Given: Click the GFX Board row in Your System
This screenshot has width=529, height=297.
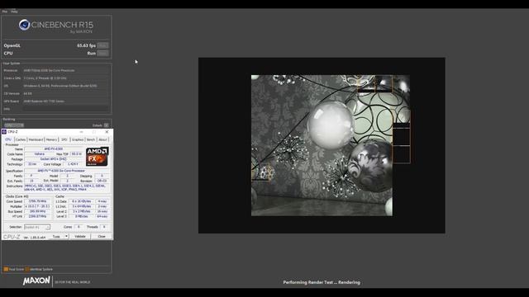Looking at the screenshot, I should (56, 101).
